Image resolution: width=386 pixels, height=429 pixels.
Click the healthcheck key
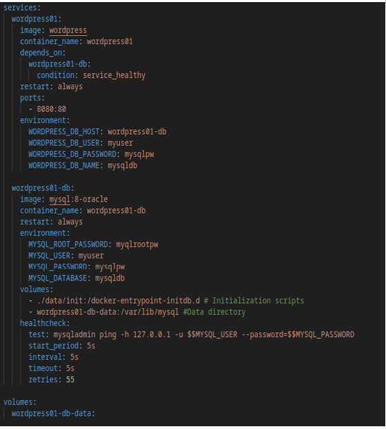(x=43, y=323)
